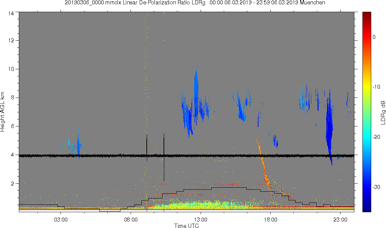Viewport: 386px width, 228px height.
Task: Click the plot title text
Action: pyautogui.click(x=195, y=3)
